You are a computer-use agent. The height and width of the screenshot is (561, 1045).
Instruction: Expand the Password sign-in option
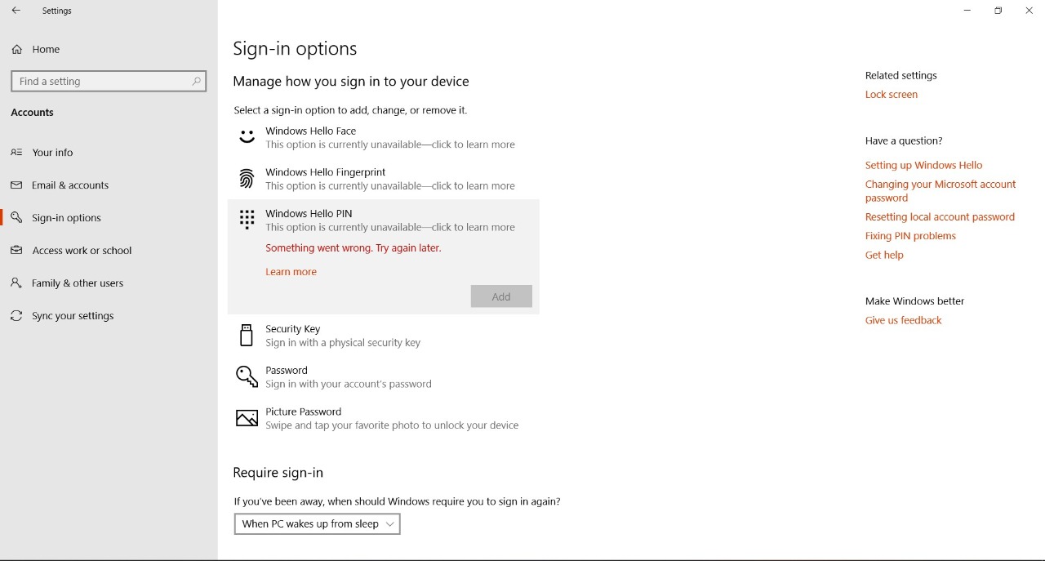pos(383,377)
